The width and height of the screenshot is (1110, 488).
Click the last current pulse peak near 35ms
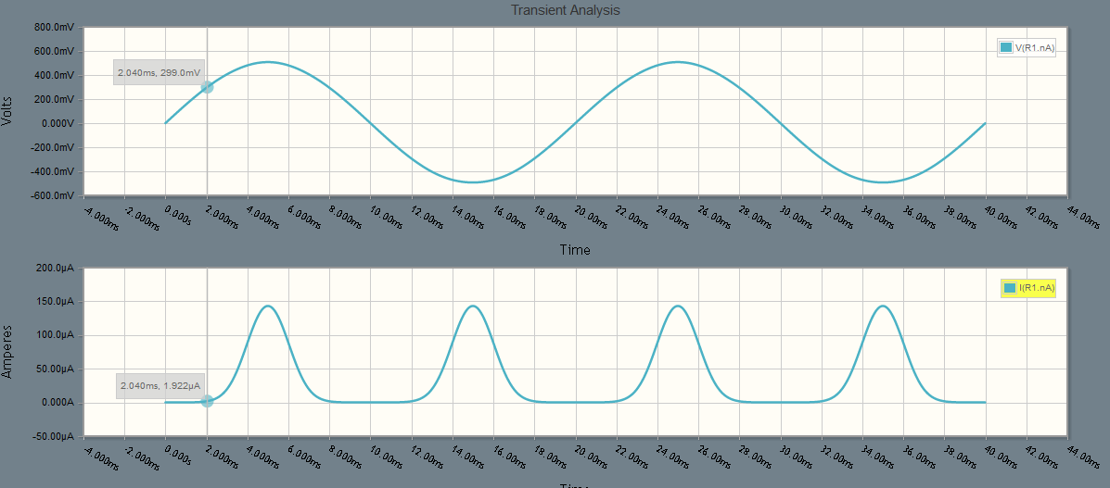pos(883,306)
